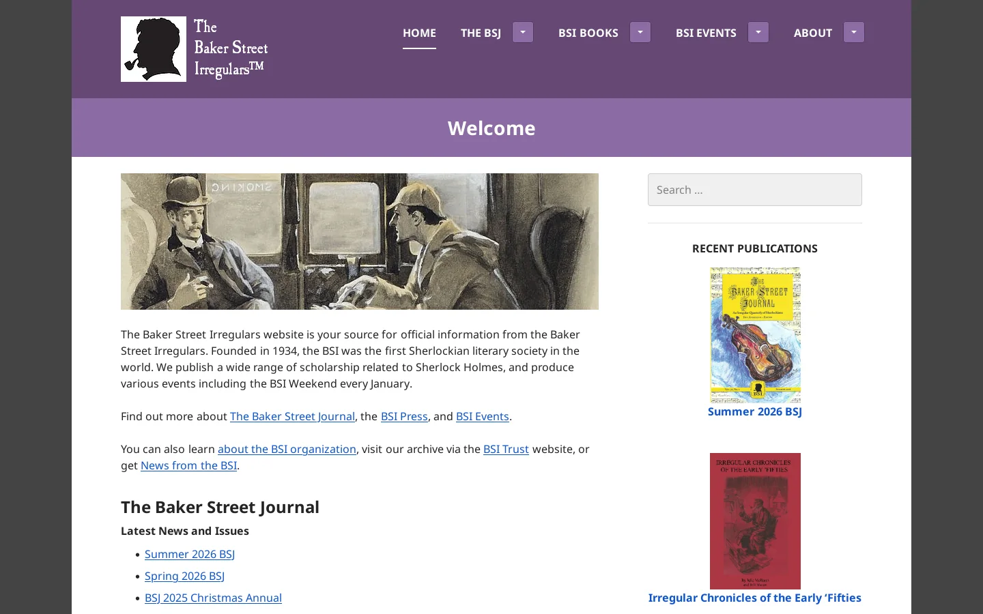Click the Latest News and Issues subheading
Image resolution: width=983 pixels, height=614 pixels.
tap(185, 531)
